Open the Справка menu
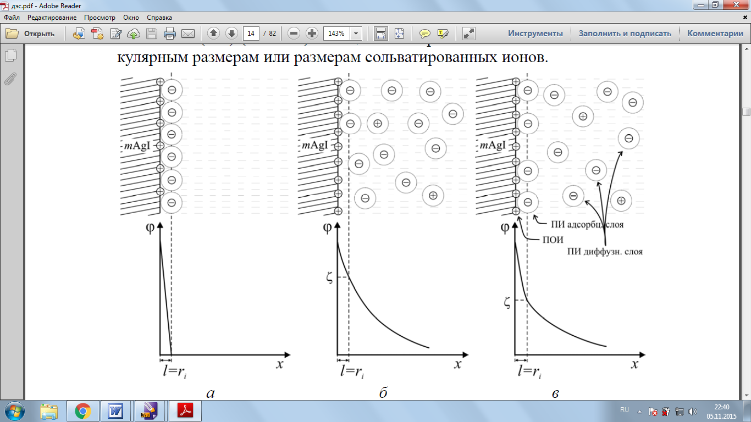 pyautogui.click(x=159, y=18)
